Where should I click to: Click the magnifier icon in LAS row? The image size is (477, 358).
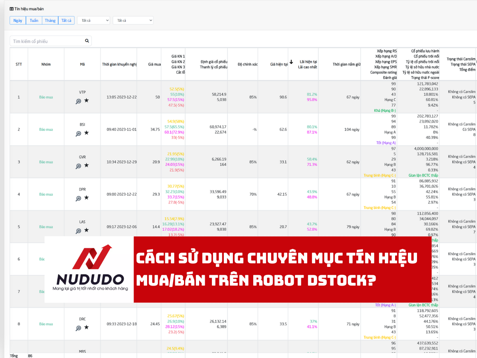pos(78,231)
